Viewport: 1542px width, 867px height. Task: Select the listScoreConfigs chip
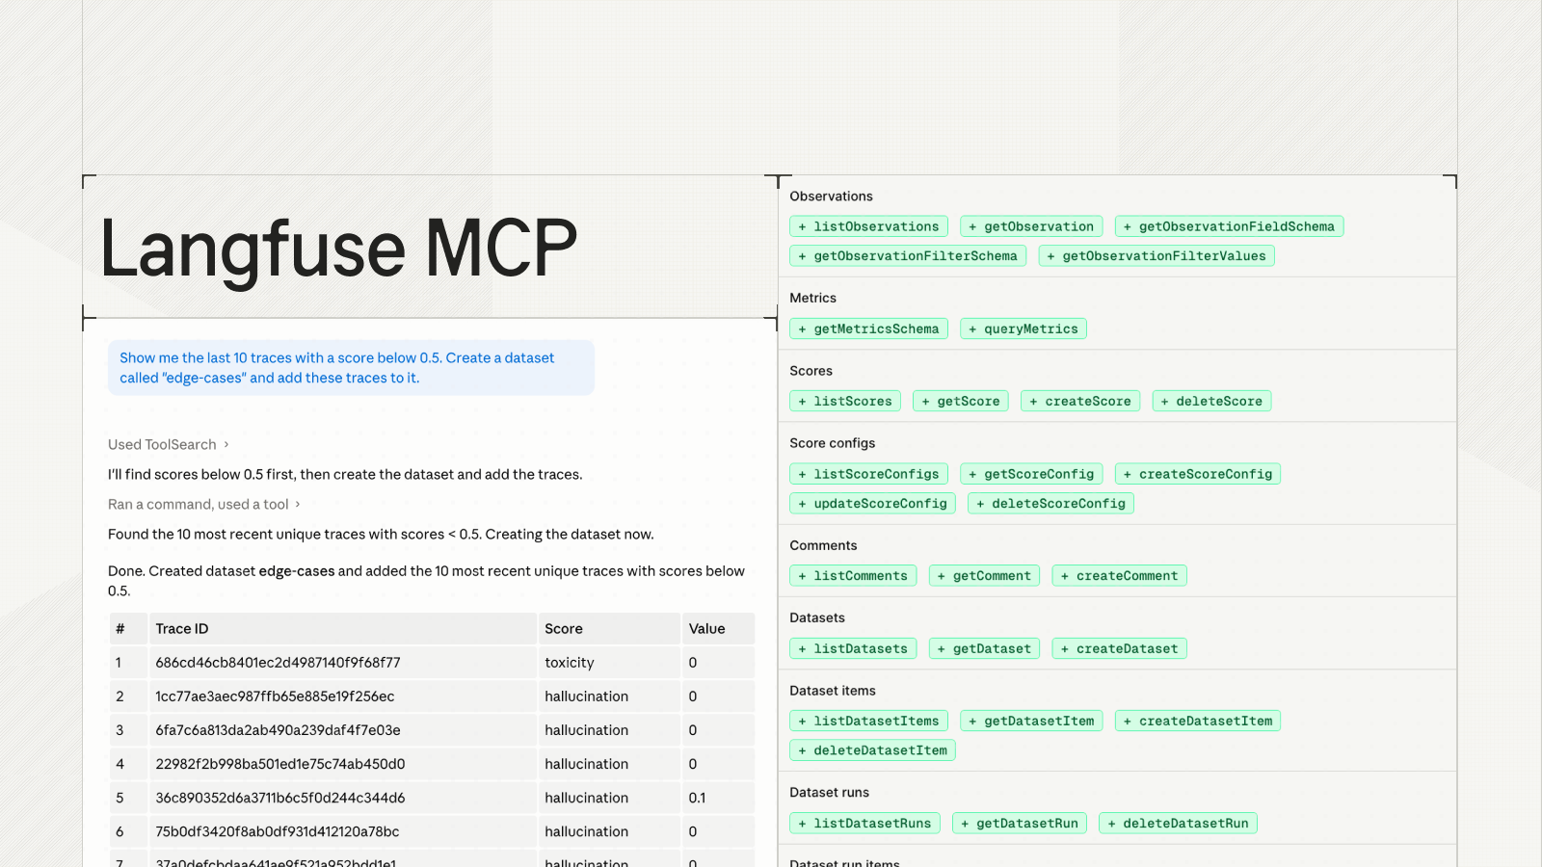[868, 474]
